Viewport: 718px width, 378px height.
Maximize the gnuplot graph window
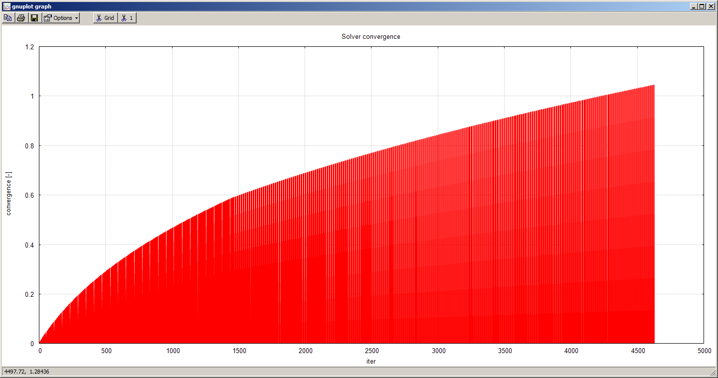702,6
